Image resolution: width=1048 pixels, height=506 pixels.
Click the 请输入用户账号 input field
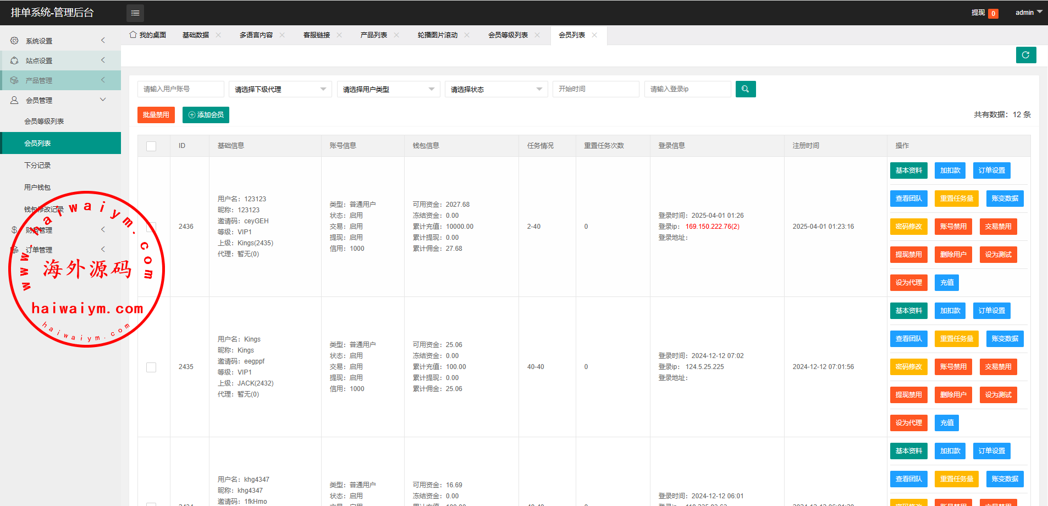click(180, 89)
